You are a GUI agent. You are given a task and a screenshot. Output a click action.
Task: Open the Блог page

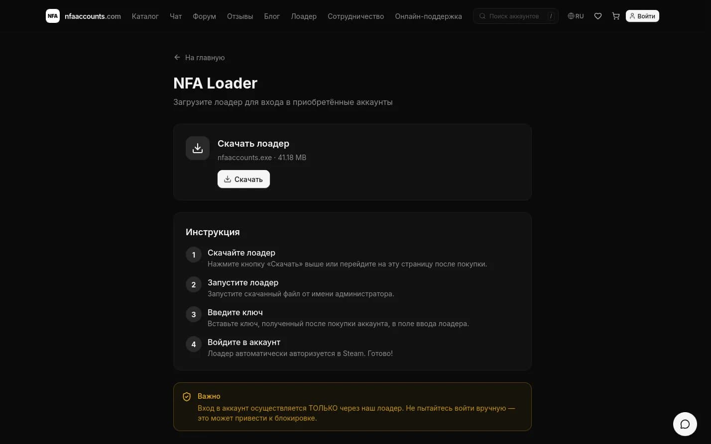(272, 16)
